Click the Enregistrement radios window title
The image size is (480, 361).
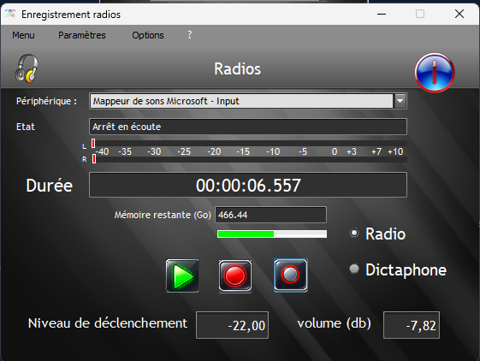[x=71, y=15]
